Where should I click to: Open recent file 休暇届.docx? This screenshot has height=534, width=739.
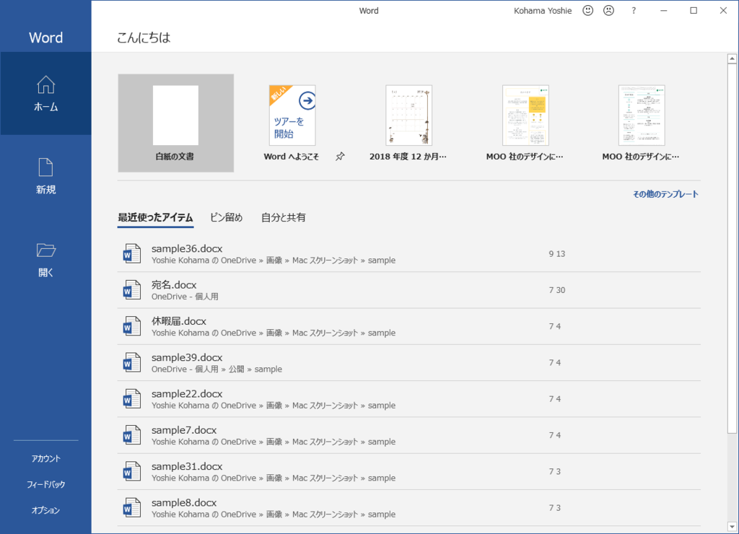click(409, 326)
